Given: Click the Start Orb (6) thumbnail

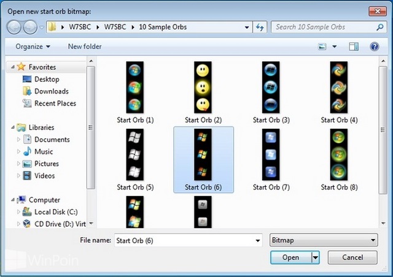Looking at the screenshot, I should tap(203, 154).
